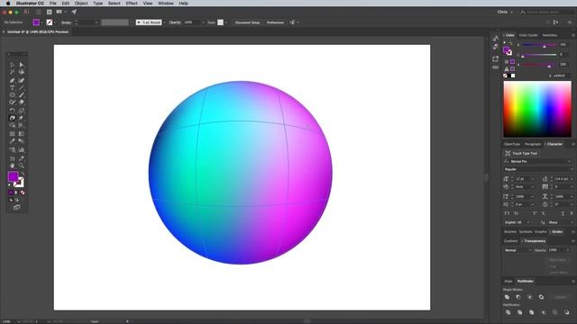The image size is (577, 324).
Task: Select the Hand tool
Action: tap(12, 166)
